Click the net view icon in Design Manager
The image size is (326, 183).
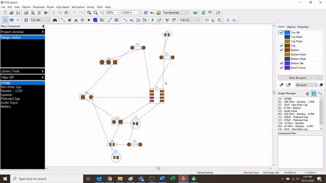click(x=320, y=94)
